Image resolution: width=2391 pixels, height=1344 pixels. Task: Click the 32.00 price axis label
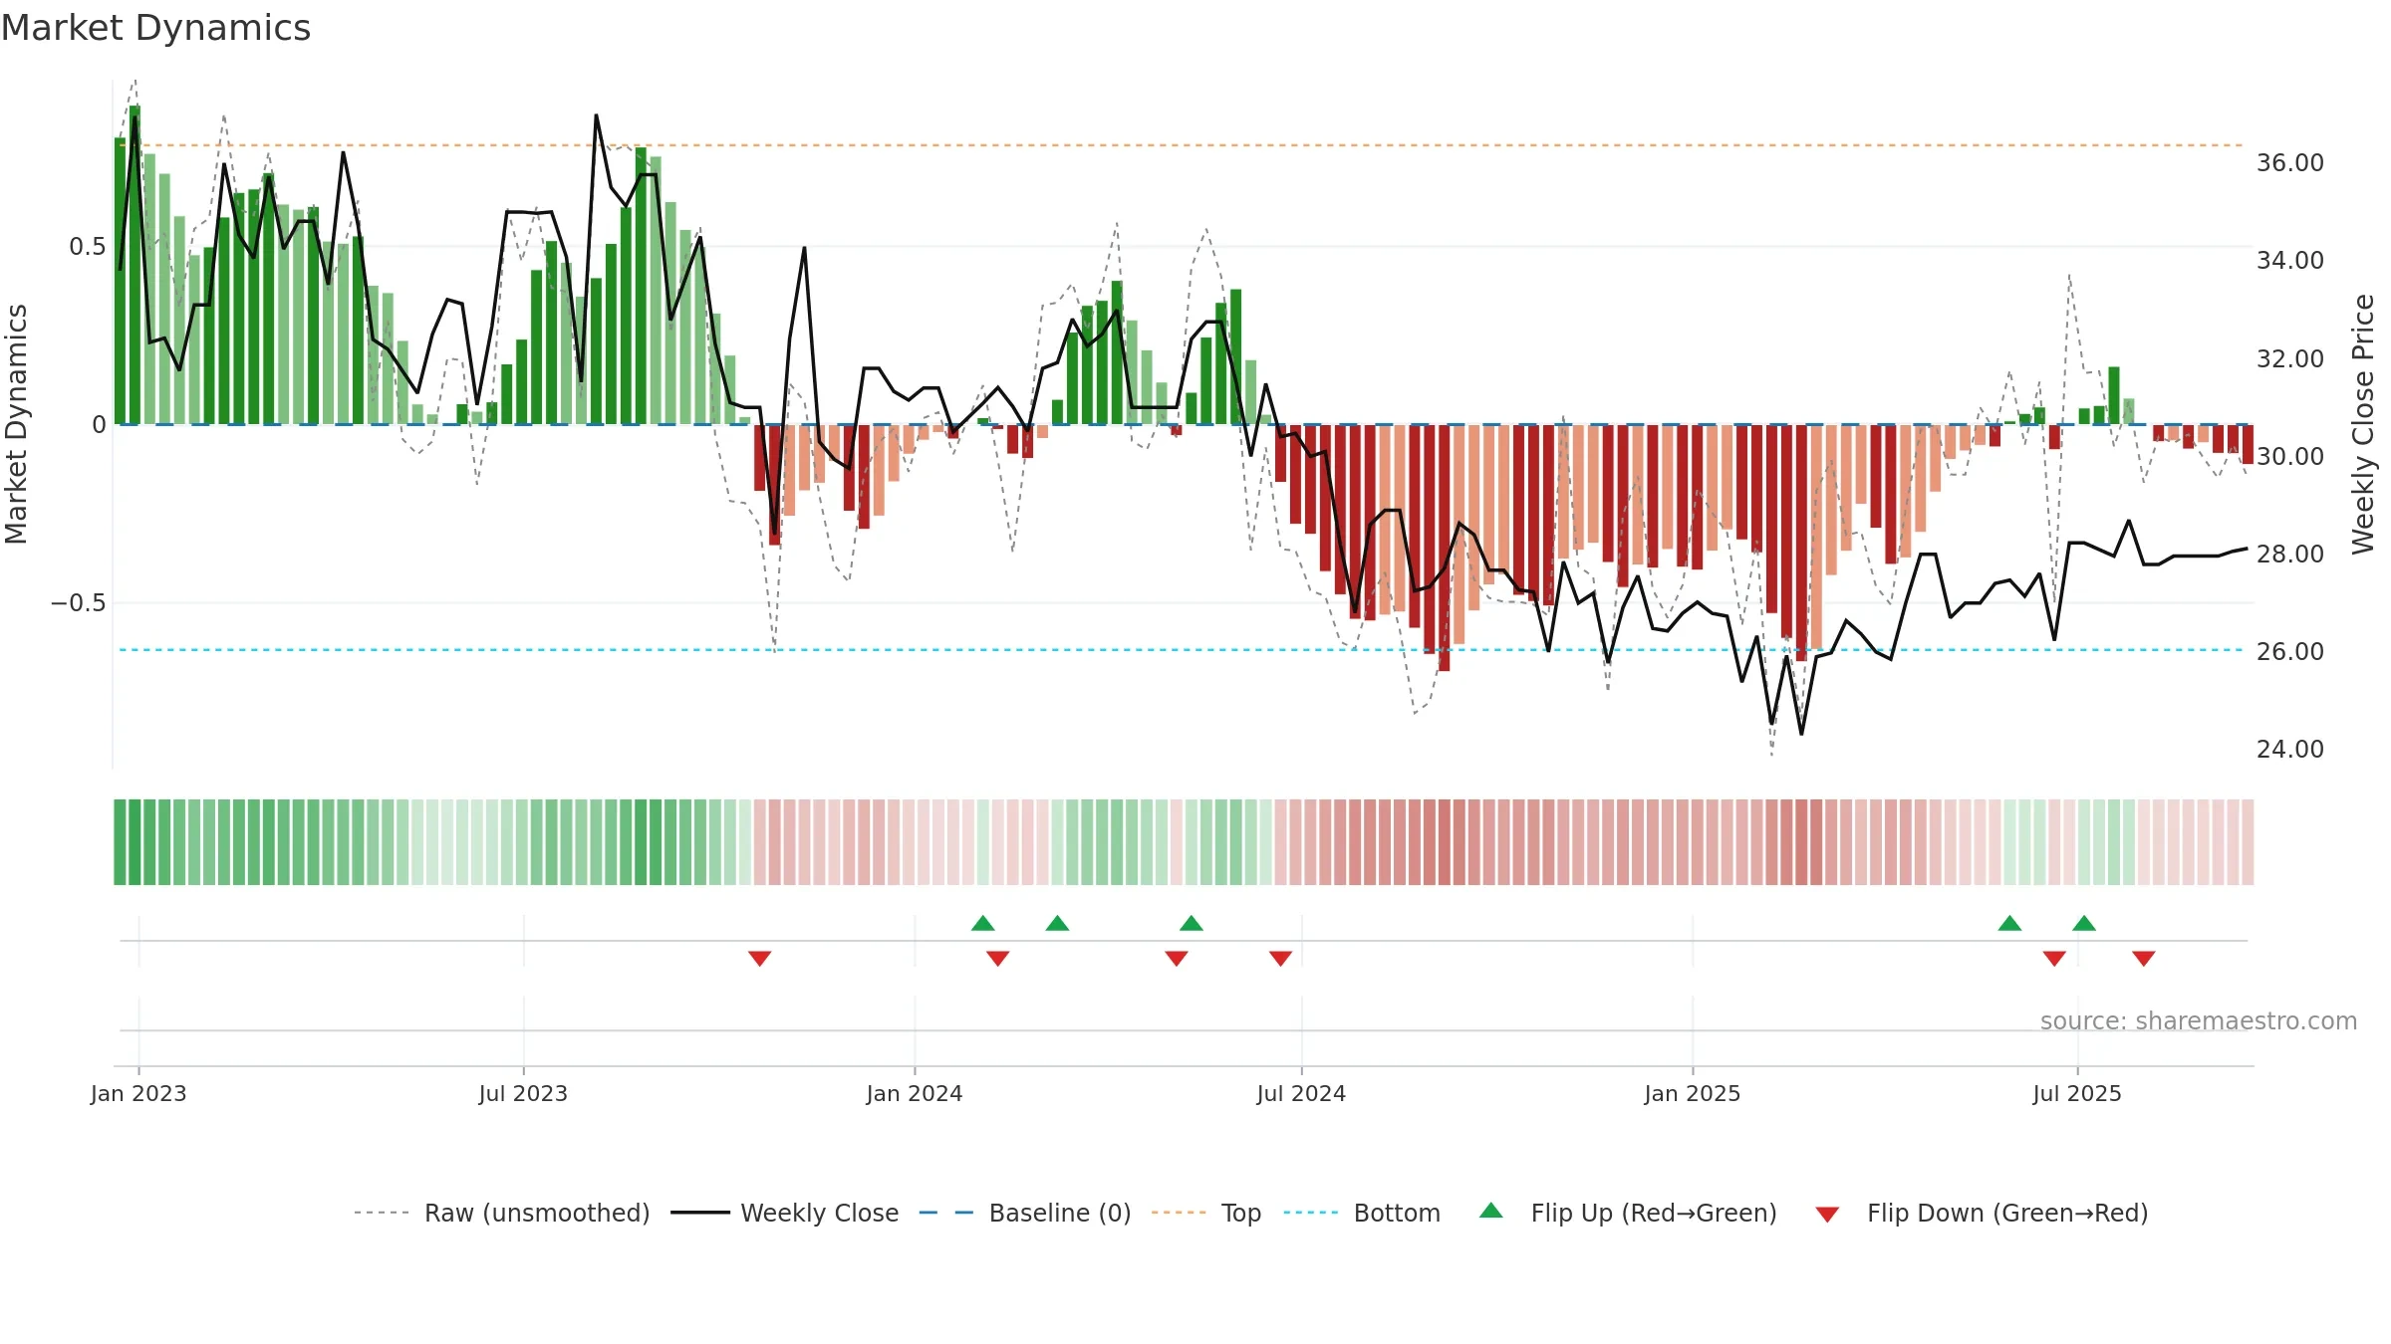click(2290, 358)
